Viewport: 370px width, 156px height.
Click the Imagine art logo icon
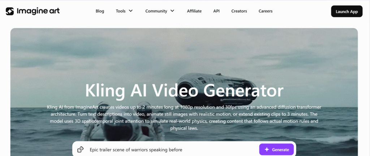click(10, 11)
